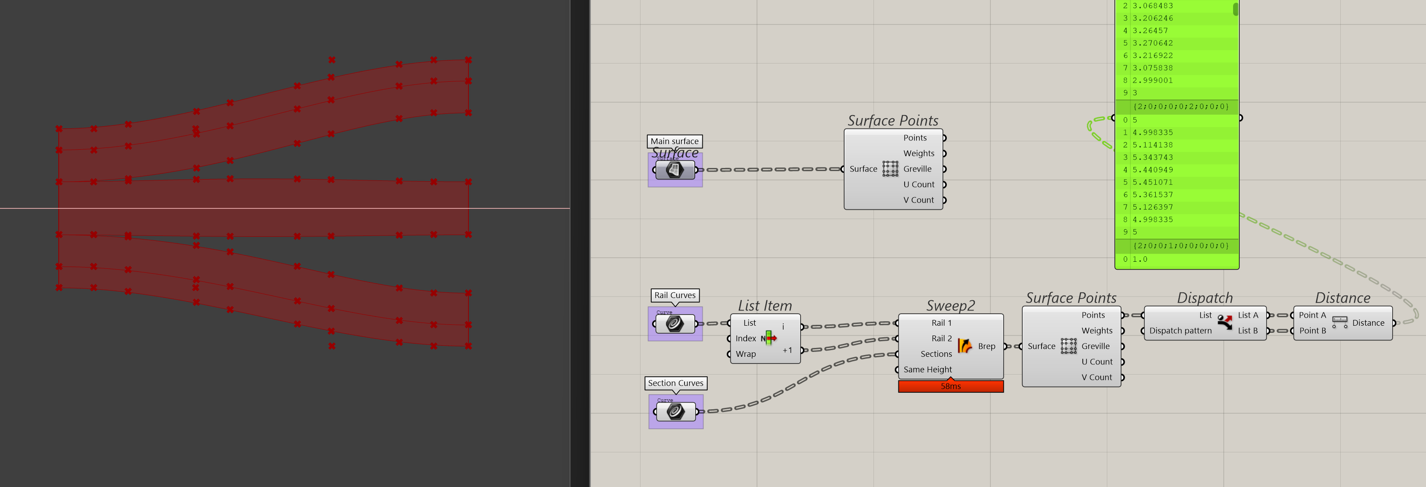Click the Rail Curves parameter icon

675,324
